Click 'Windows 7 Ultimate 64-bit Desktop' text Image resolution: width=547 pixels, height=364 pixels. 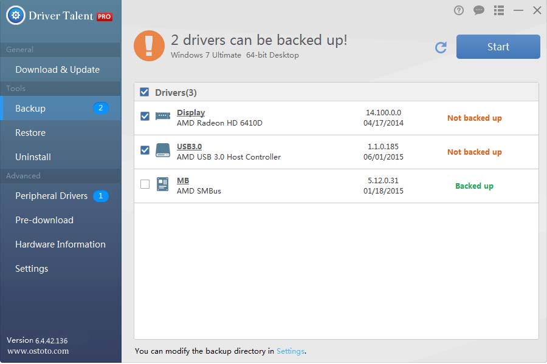235,55
